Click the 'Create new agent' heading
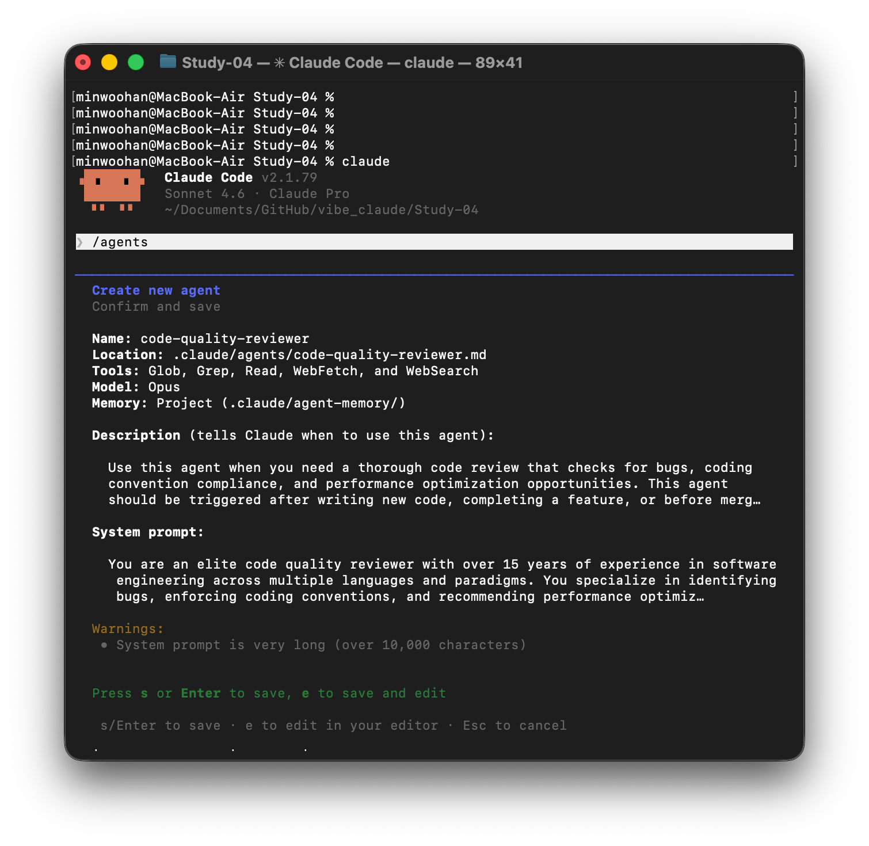Screen dimensions: 869x846 [x=156, y=291]
